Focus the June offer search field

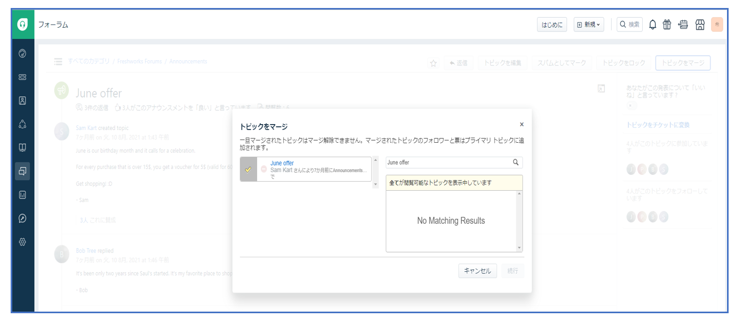coord(454,162)
